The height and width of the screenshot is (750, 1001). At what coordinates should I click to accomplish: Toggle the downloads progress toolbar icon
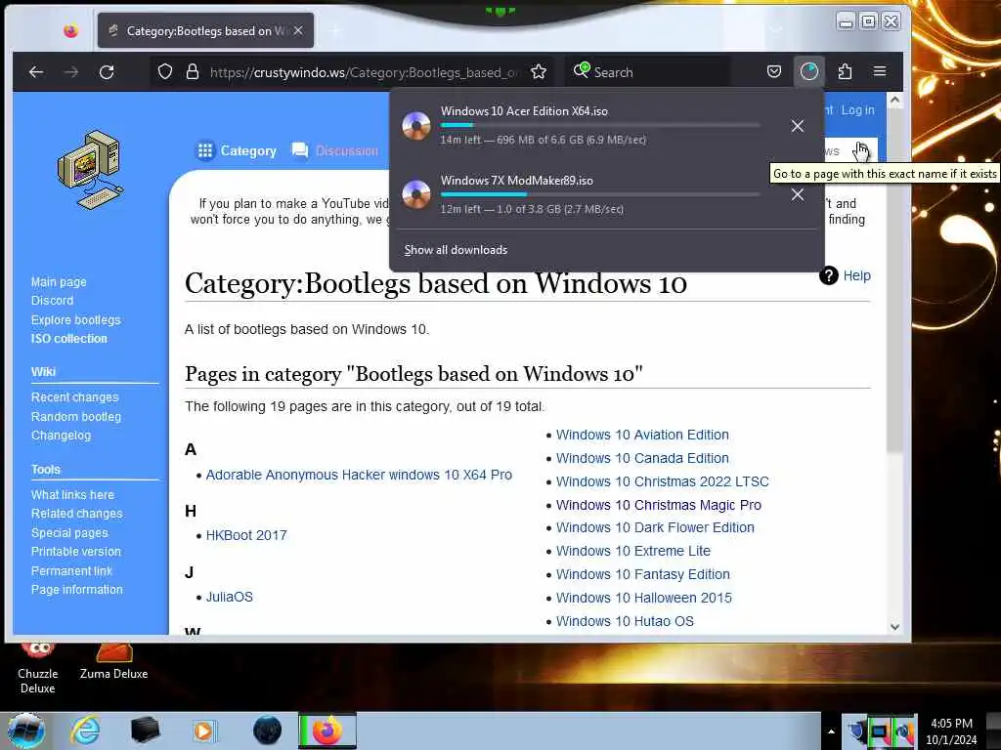pos(808,70)
